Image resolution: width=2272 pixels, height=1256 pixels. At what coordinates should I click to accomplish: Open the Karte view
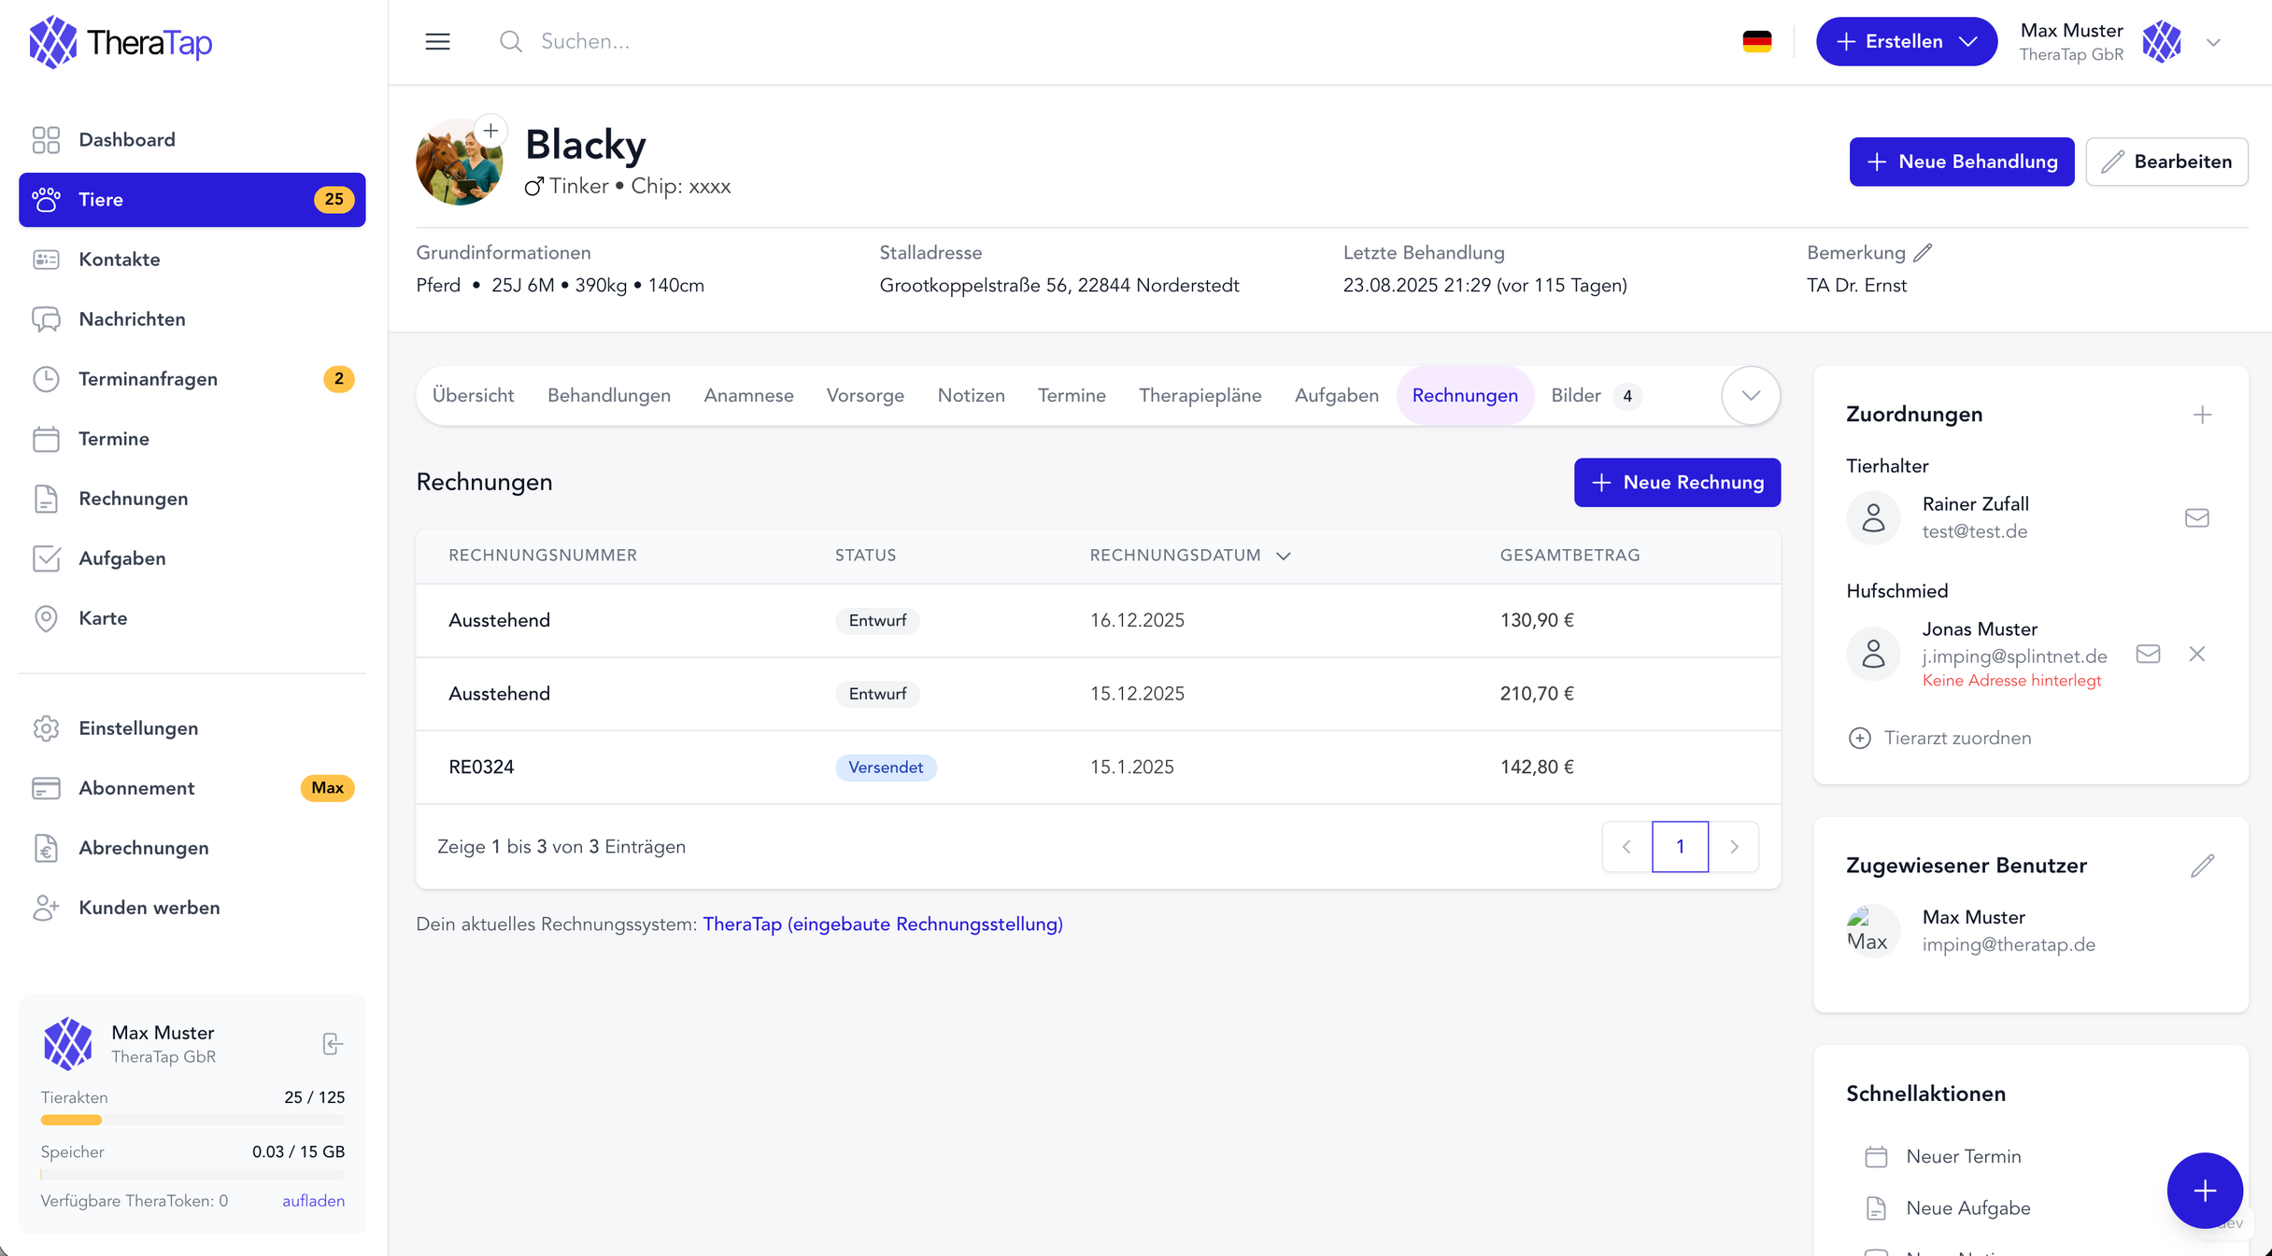click(103, 617)
